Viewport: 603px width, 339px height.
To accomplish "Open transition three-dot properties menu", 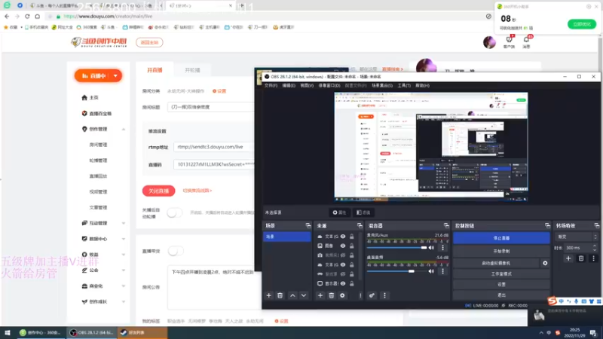I will (593, 258).
